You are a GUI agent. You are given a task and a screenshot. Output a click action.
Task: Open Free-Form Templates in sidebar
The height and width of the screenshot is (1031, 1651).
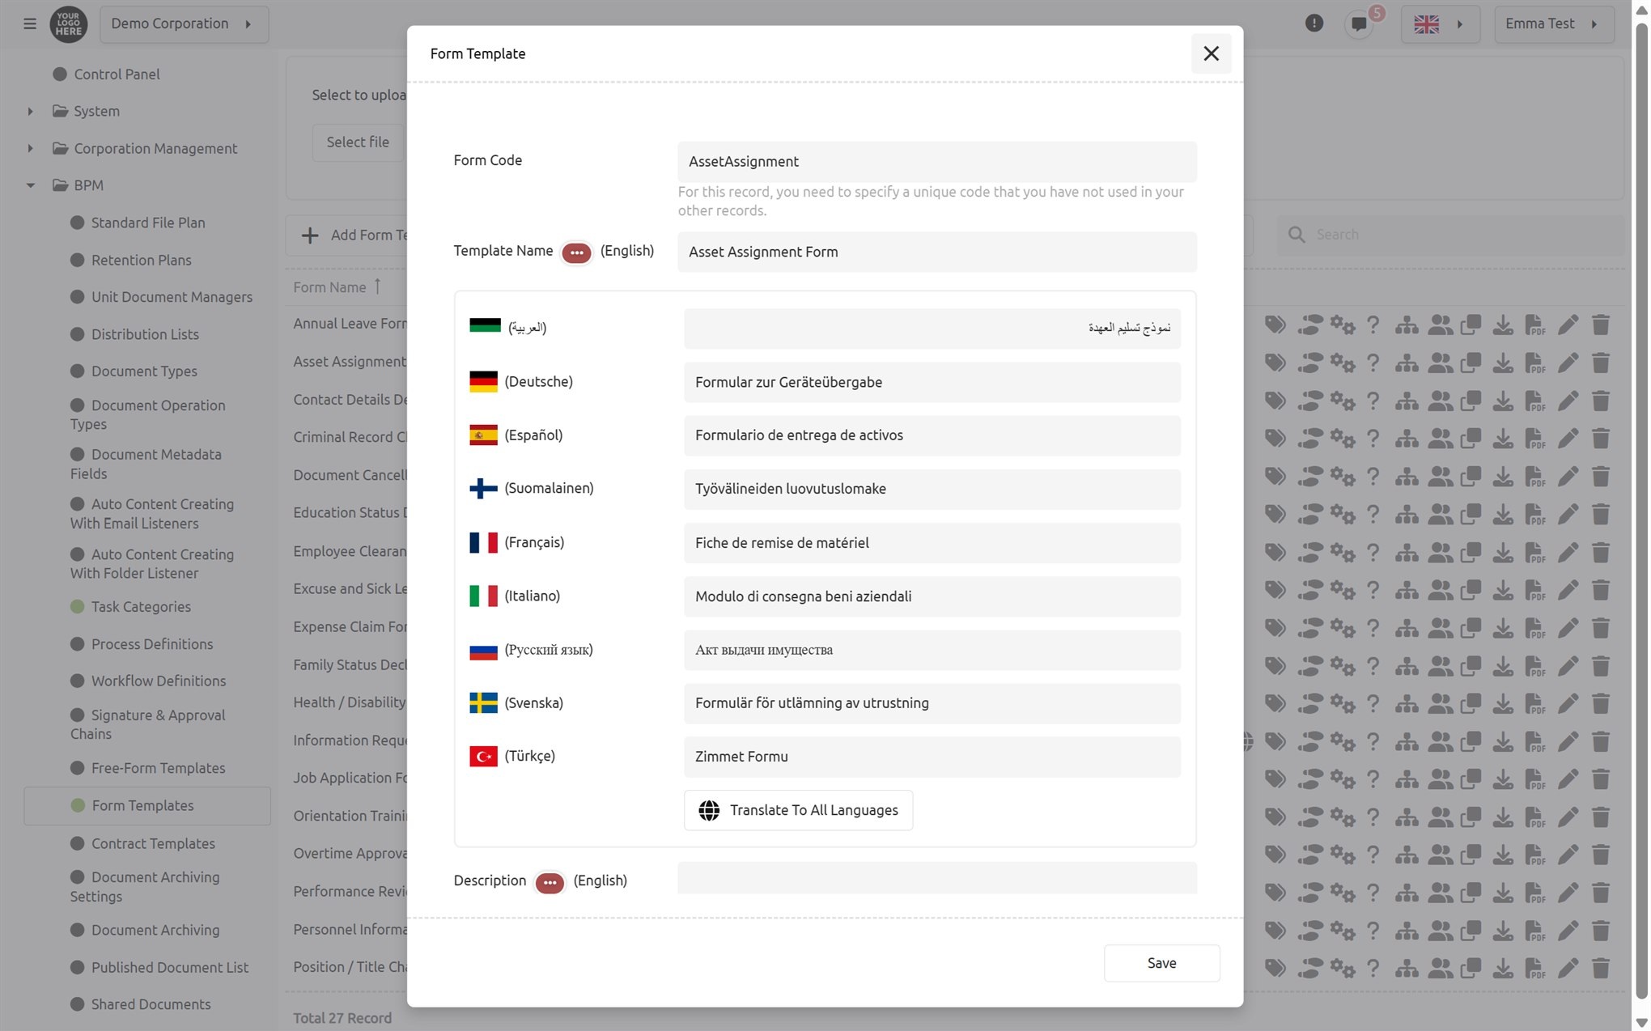[158, 768]
